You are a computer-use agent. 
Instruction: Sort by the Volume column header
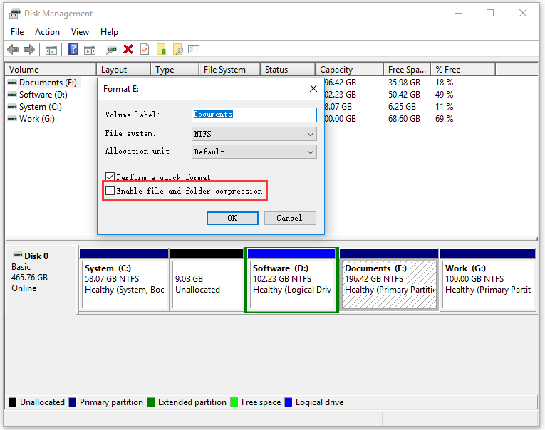click(51, 70)
